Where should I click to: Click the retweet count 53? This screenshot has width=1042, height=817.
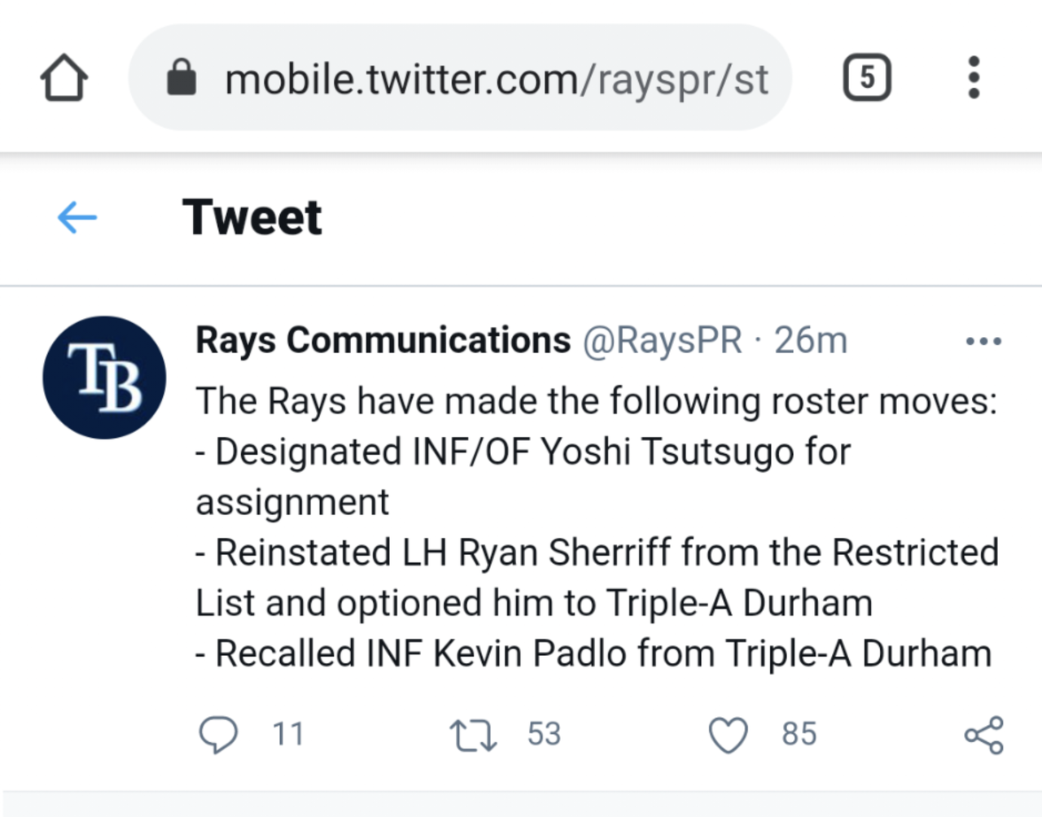(x=544, y=734)
